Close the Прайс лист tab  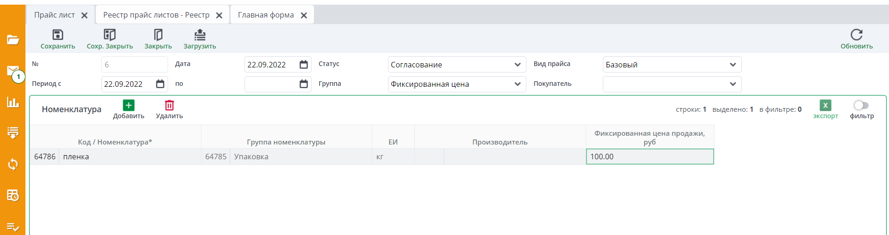(84, 15)
